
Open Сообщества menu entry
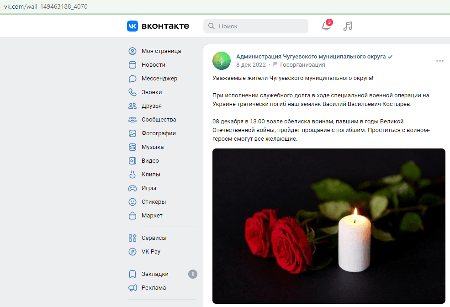click(159, 120)
